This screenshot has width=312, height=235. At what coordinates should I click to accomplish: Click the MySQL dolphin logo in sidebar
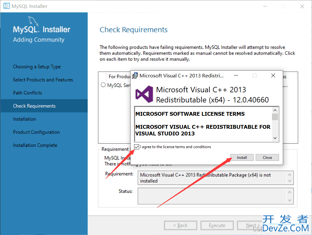point(33,21)
